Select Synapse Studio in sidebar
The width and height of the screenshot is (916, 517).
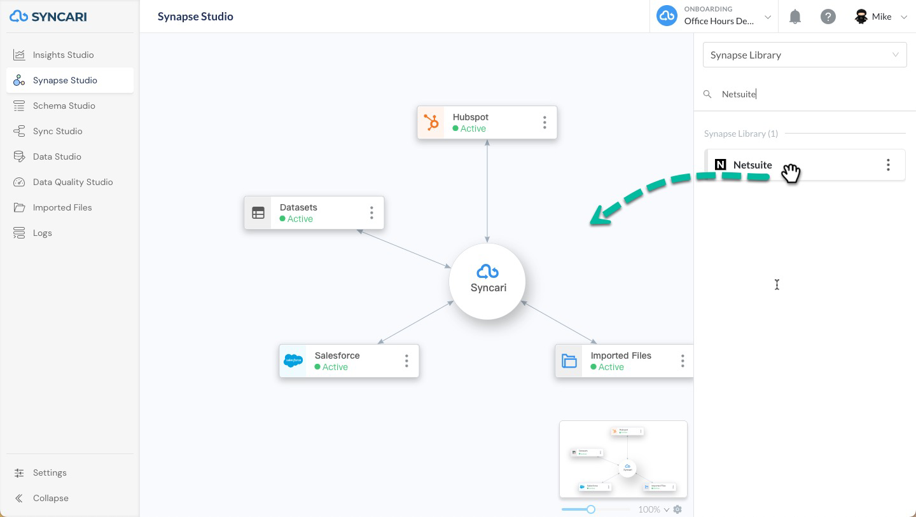[x=70, y=80]
